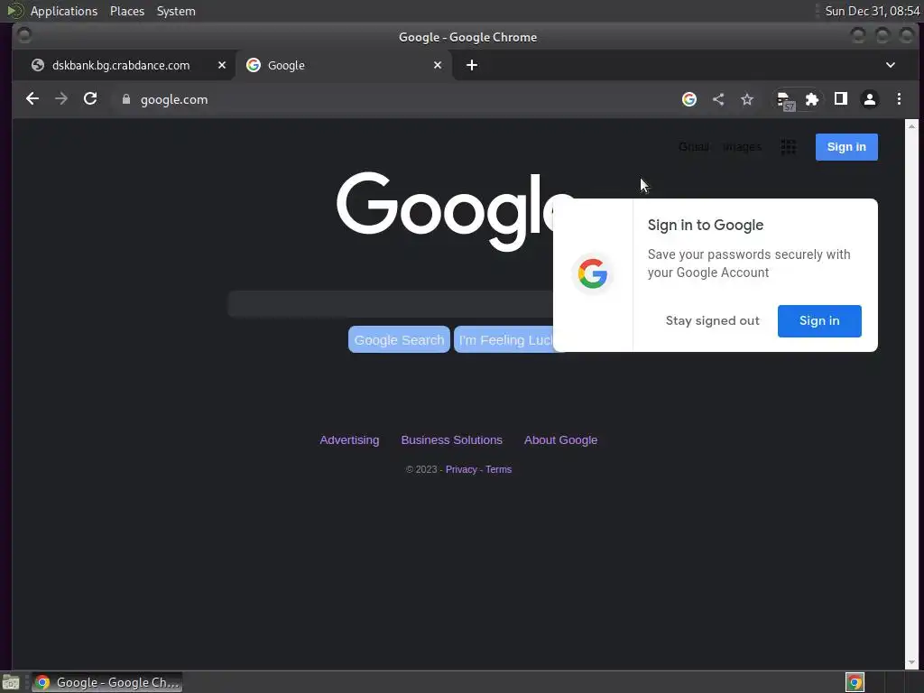Select Google Chrome taskbar window button
Screen dimensions: 924x693
click(107, 682)
